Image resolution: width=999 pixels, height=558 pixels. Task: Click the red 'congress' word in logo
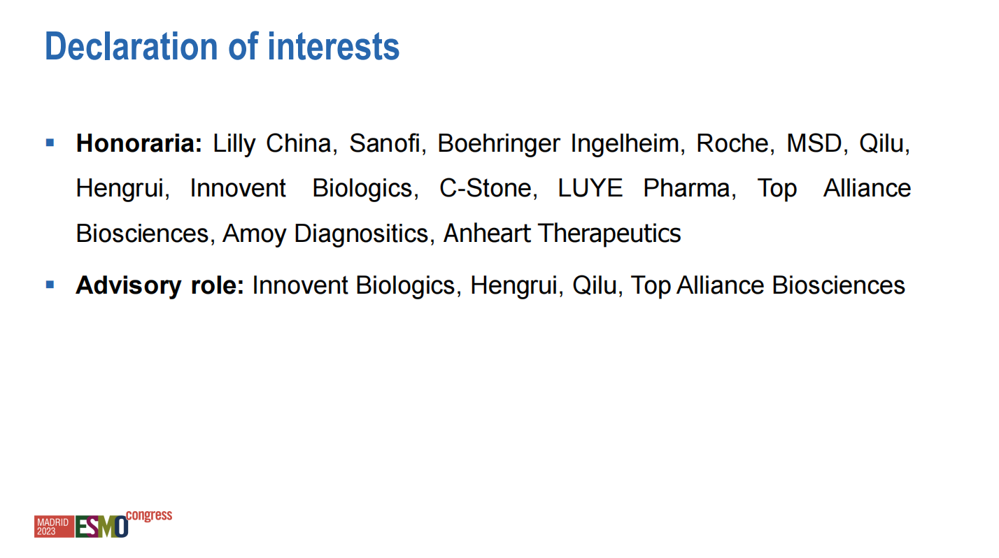point(149,517)
